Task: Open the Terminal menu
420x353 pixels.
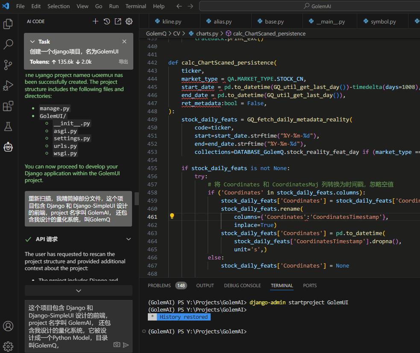Action: point(135,6)
